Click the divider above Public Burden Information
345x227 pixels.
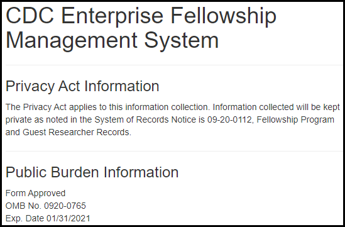[174, 152]
